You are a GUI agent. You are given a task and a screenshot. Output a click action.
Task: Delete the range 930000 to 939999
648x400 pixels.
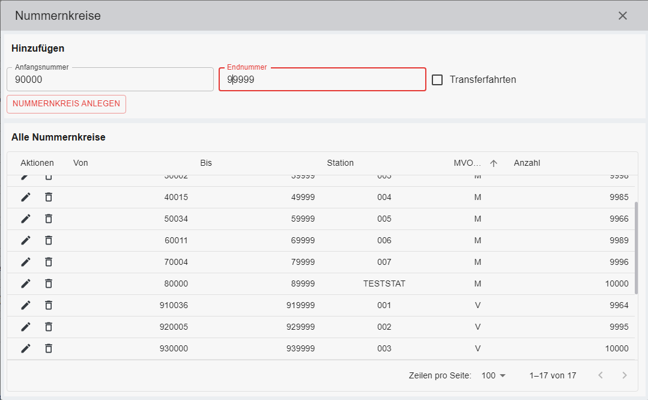49,348
